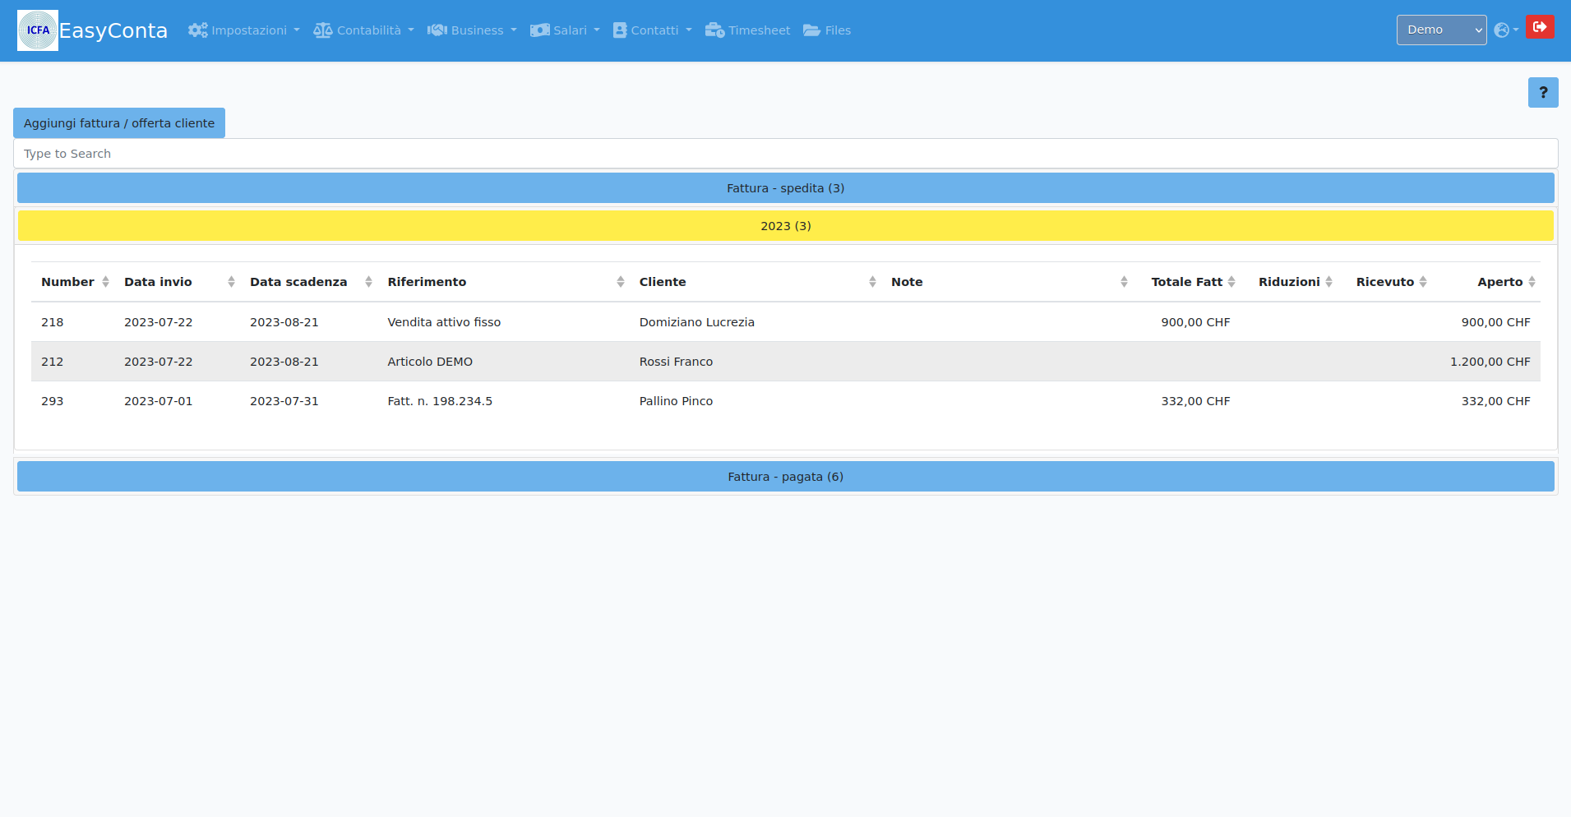
Task: Sort by Data invio column arrows
Action: tap(231, 282)
